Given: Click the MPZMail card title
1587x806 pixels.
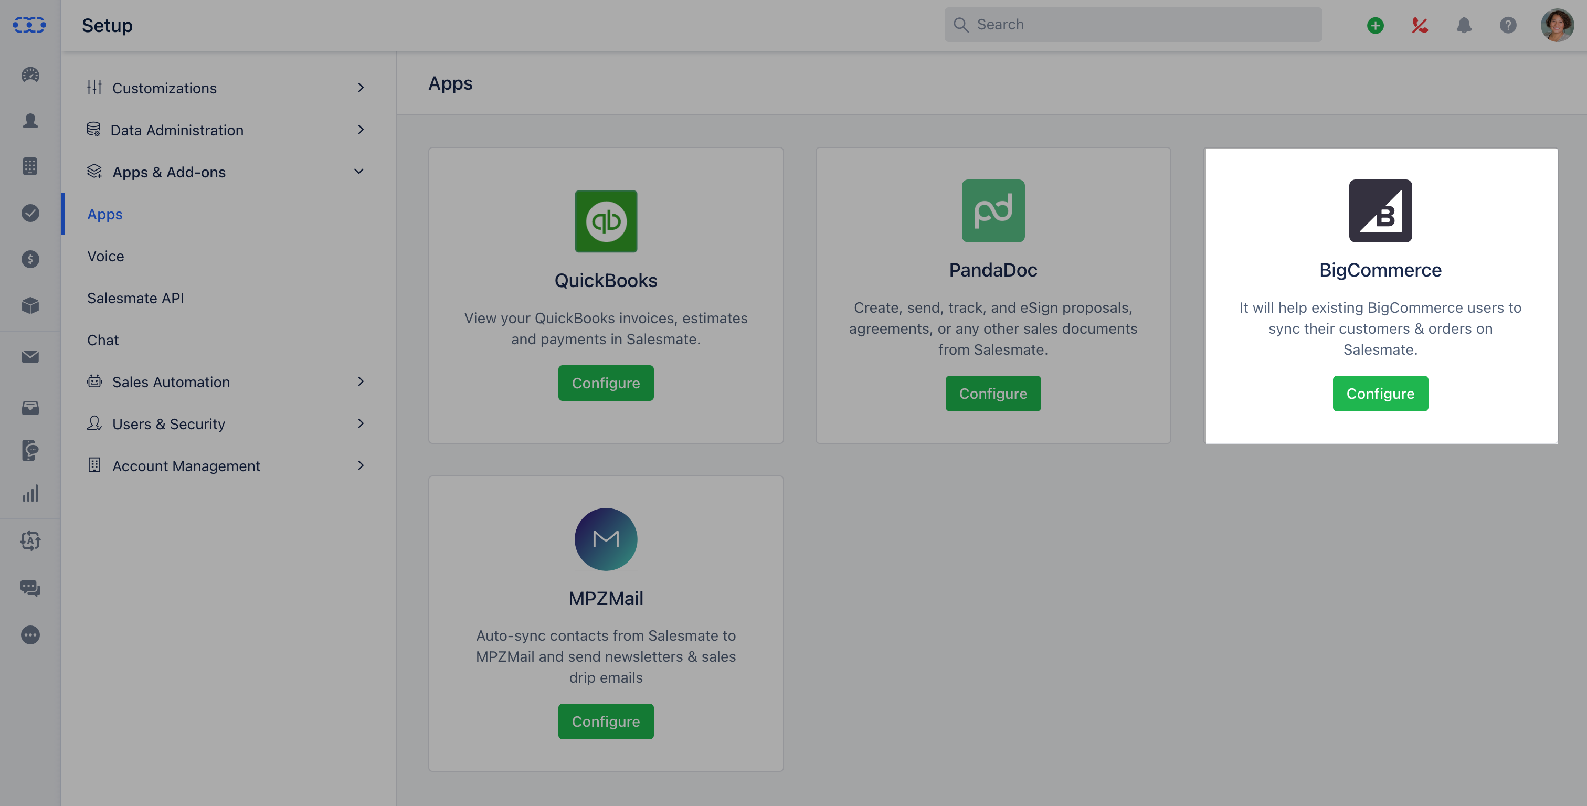Looking at the screenshot, I should pos(606,599).
